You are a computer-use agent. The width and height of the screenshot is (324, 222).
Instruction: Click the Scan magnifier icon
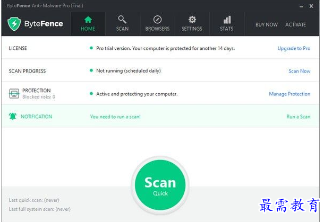pos(122,20)
